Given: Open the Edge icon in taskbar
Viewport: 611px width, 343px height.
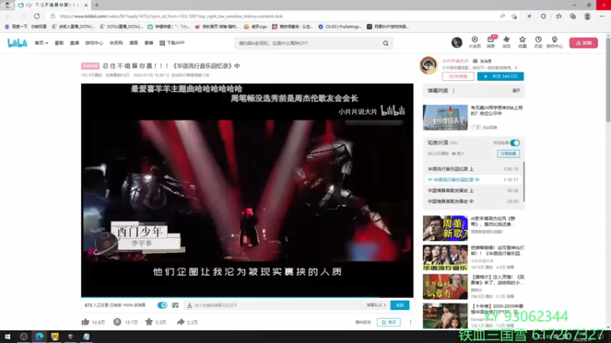Looking at the screenshot, I should [x=40, y=337].
